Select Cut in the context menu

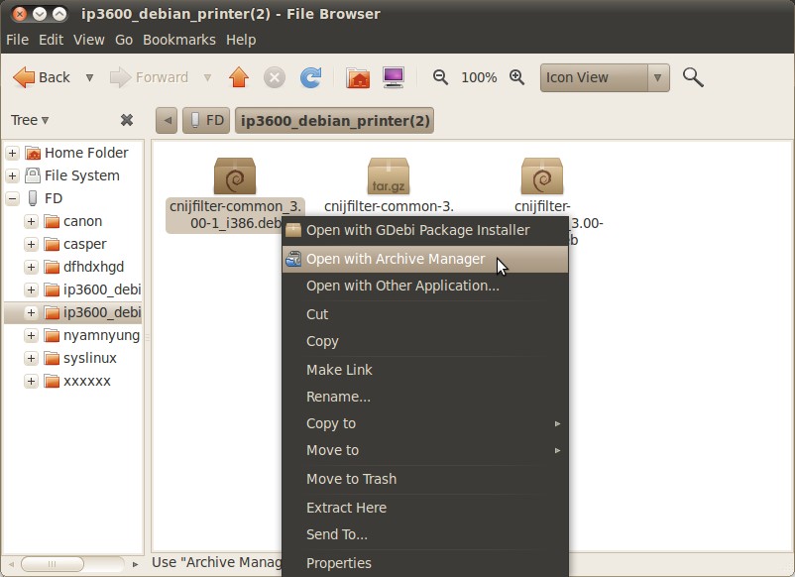425,314
